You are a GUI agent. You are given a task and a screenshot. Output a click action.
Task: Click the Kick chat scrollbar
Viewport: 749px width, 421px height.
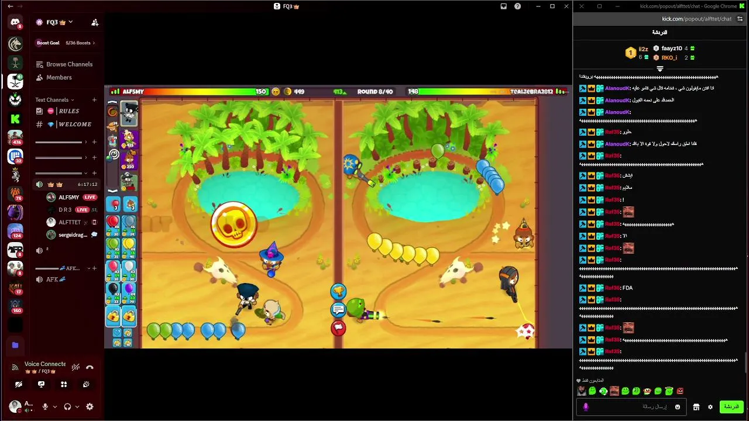746,363
